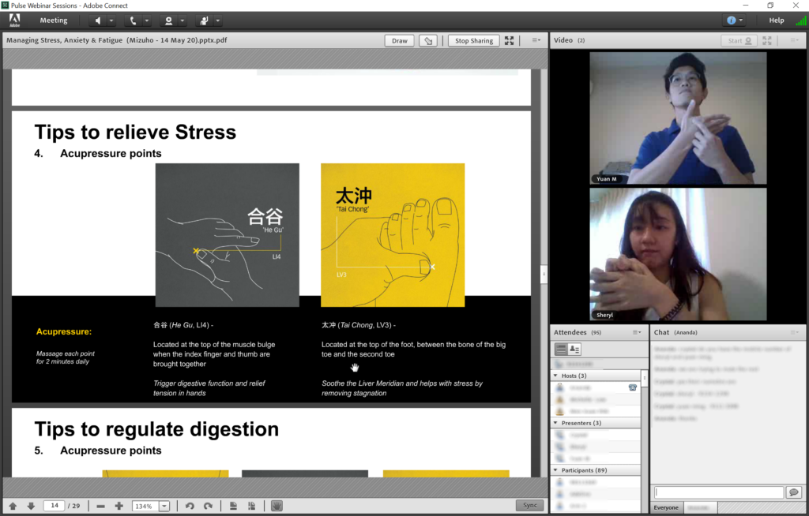The image size is (809, 516).
Task: Collapse the Hosts (3) group
Action: tap(555, 375)
